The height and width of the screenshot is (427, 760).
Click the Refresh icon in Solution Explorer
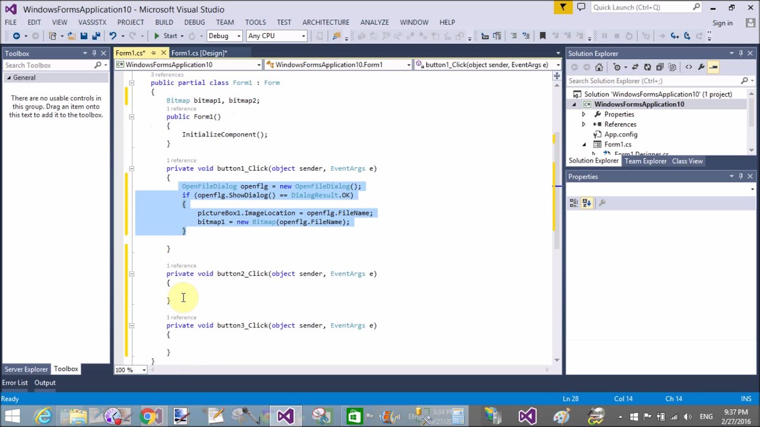coord(647,67)
